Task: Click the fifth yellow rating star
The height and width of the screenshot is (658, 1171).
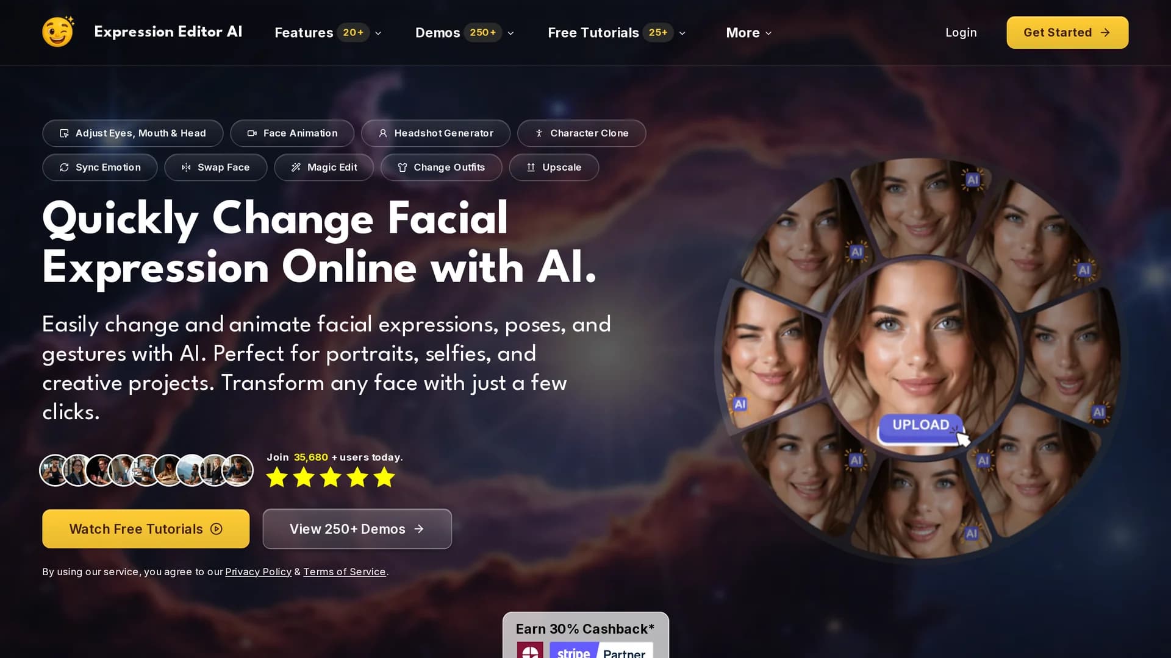Action: tap(384, 477)
